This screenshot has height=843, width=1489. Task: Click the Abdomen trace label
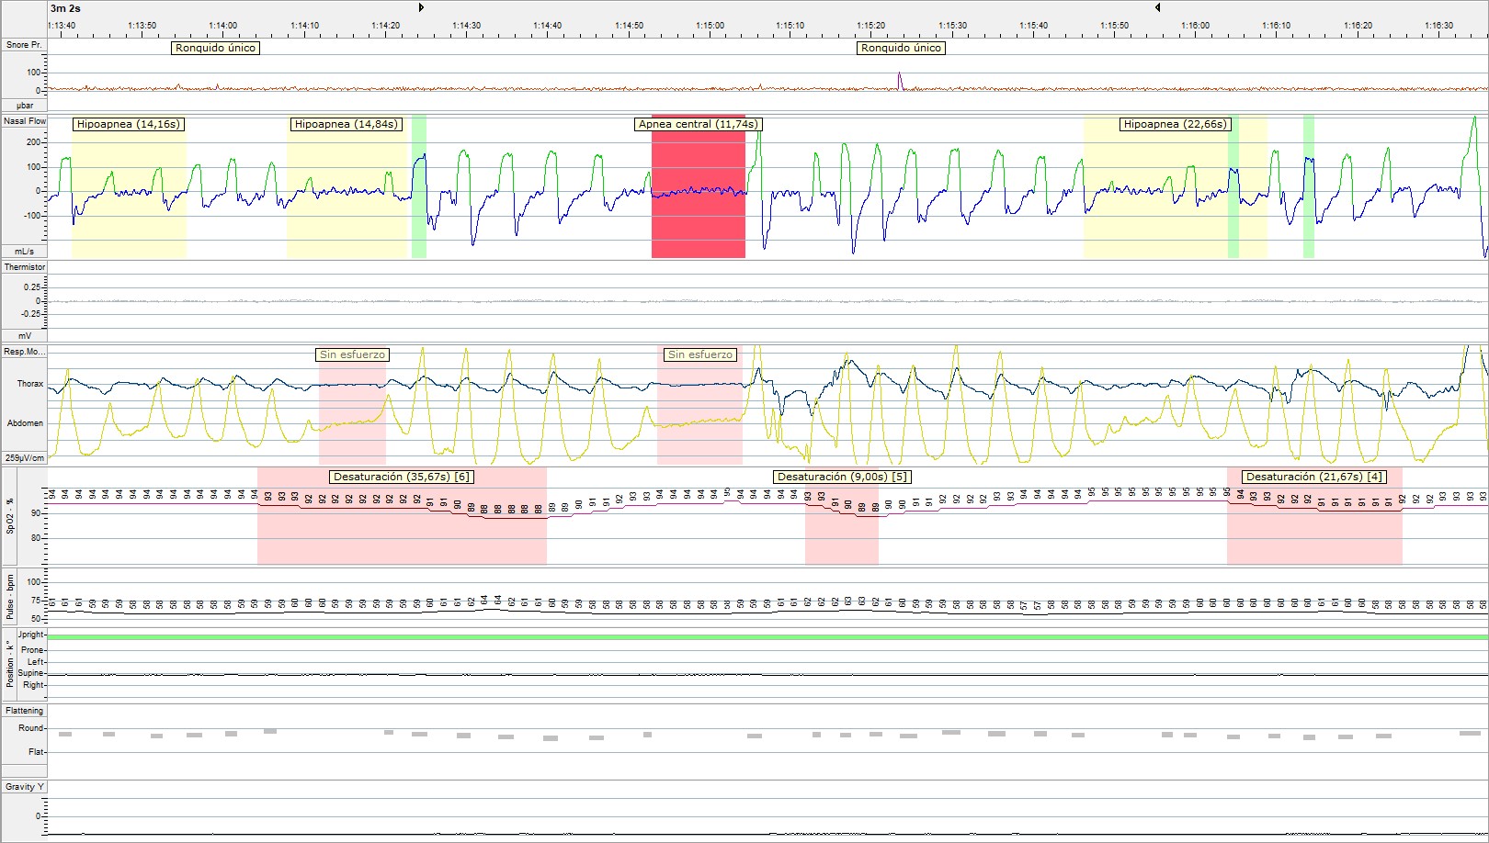tap(26, 423)
